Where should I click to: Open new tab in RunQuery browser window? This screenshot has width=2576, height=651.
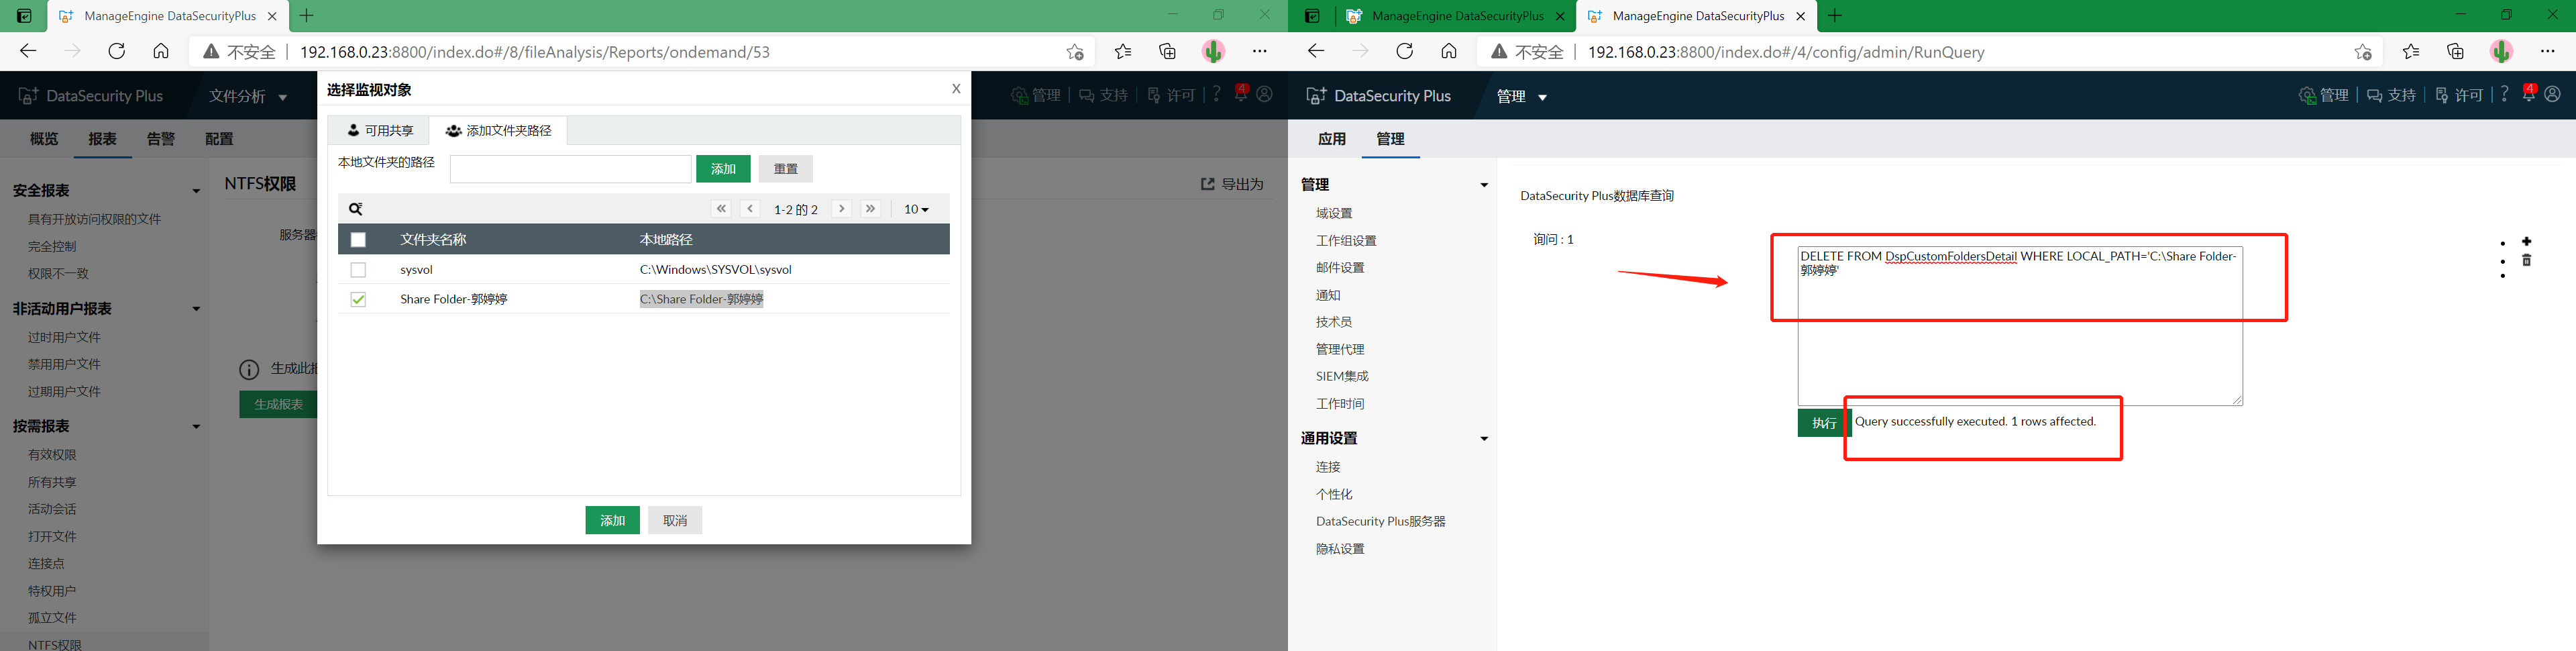[x=1834, y=15]
